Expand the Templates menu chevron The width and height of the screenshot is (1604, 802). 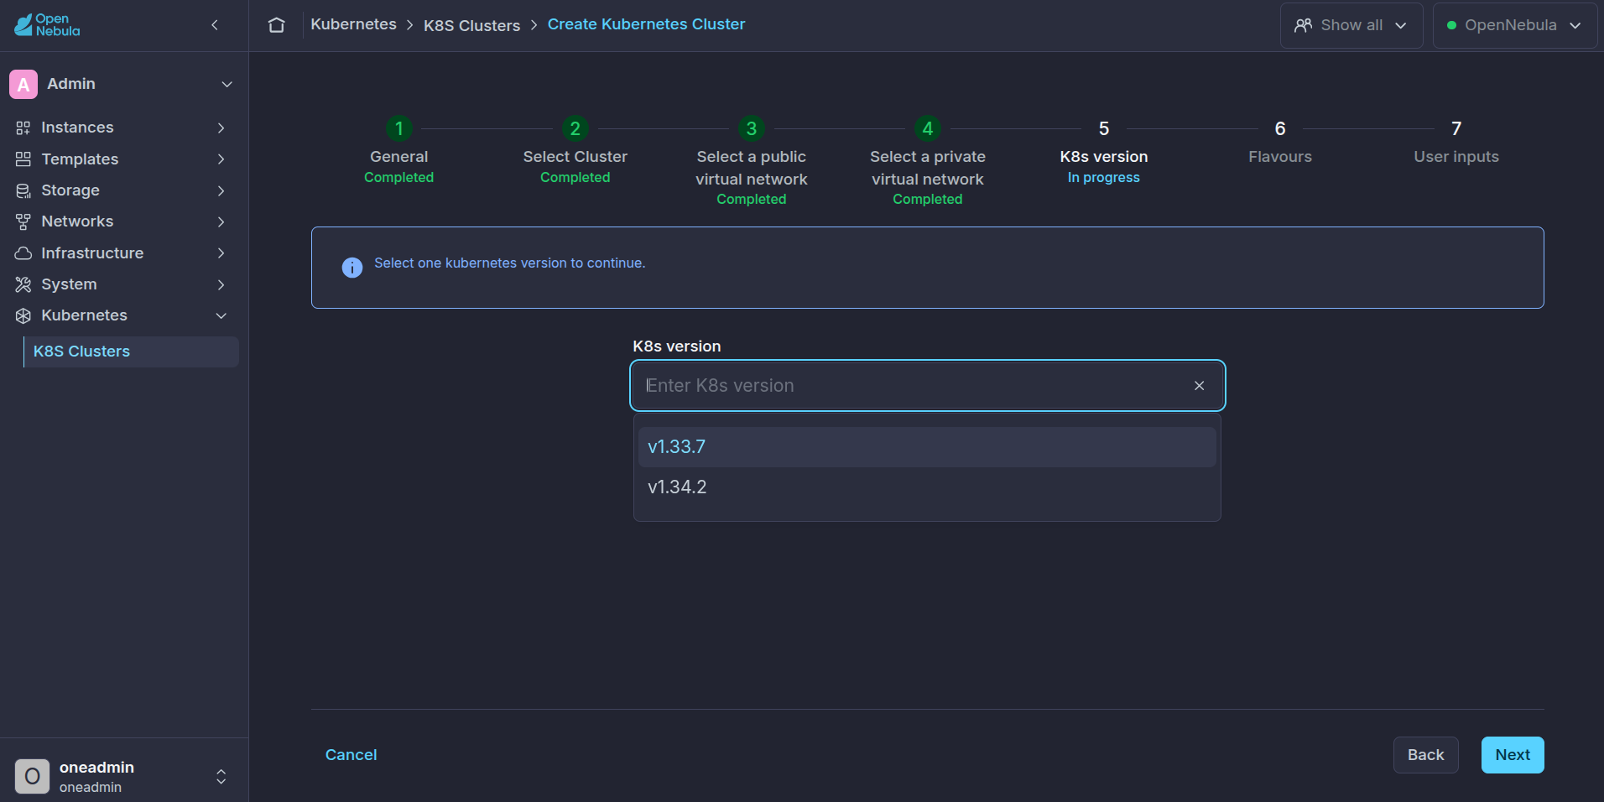tap(221, 159)
